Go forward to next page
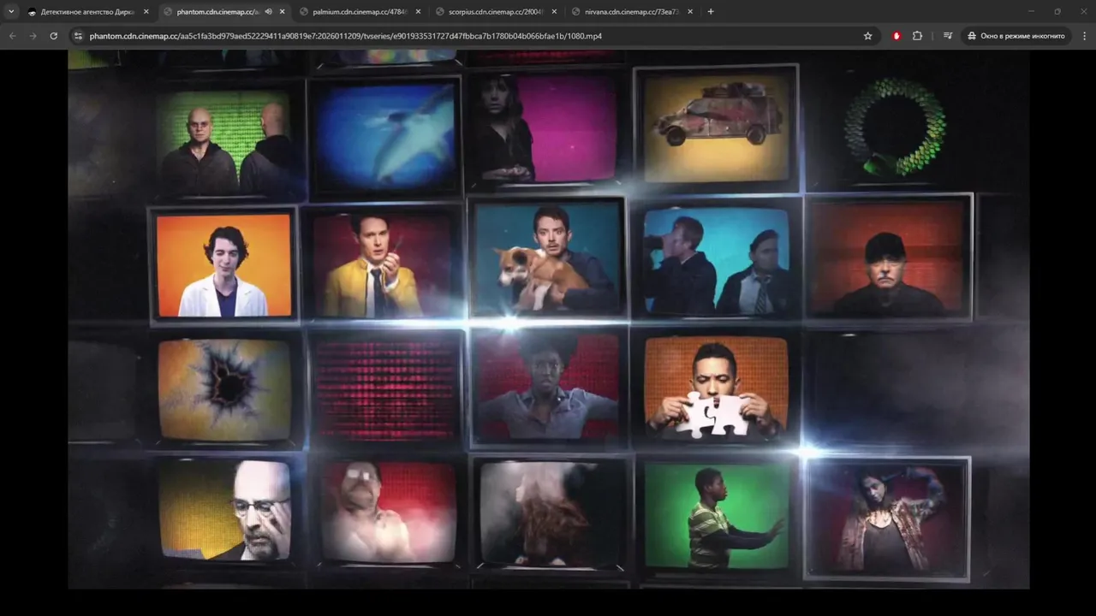Viewport: 1096px width, 616px height. 33,36
